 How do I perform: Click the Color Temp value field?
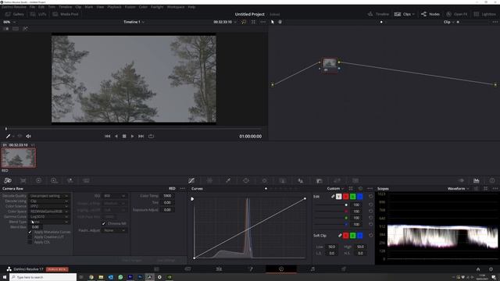click(167, 196)
